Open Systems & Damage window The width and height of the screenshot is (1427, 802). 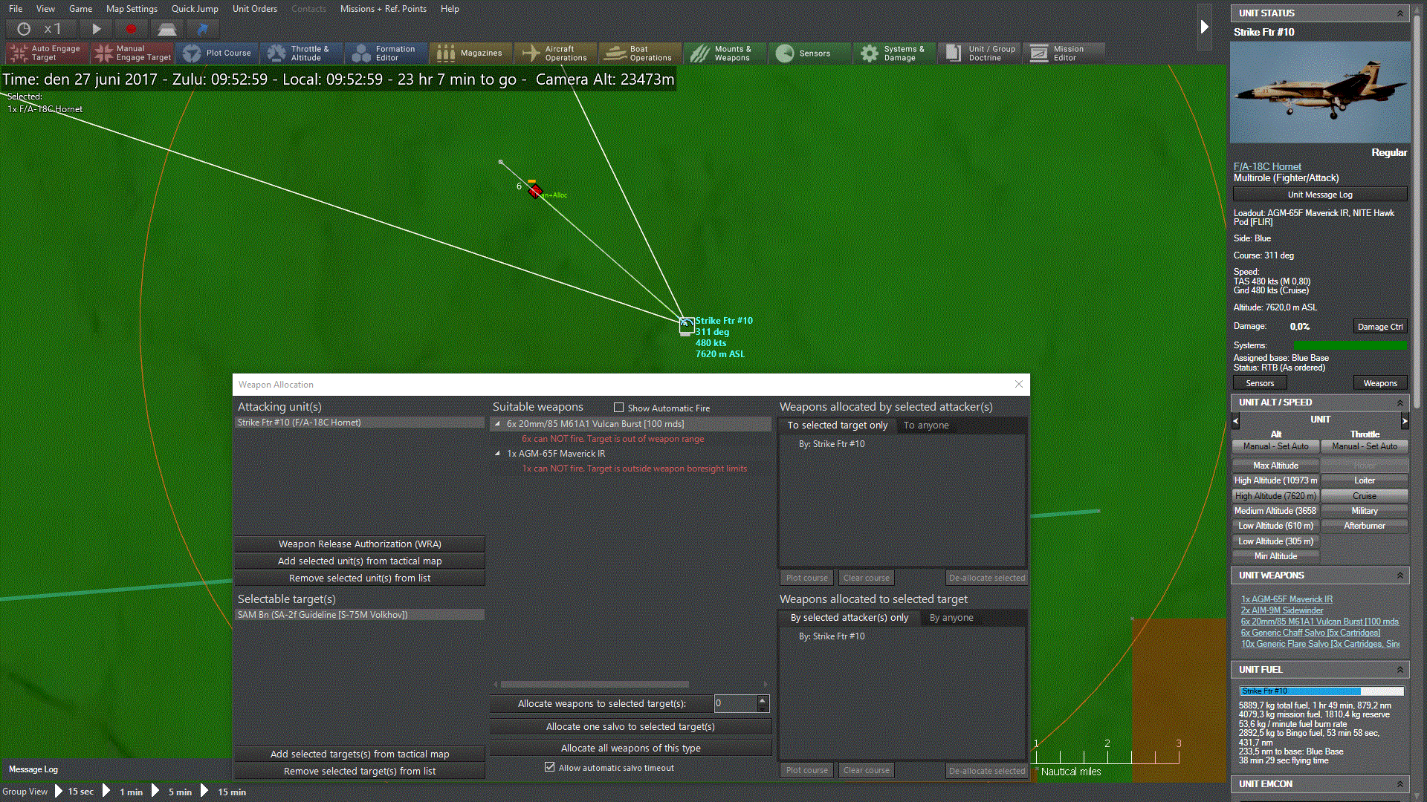tap(893, 53)
